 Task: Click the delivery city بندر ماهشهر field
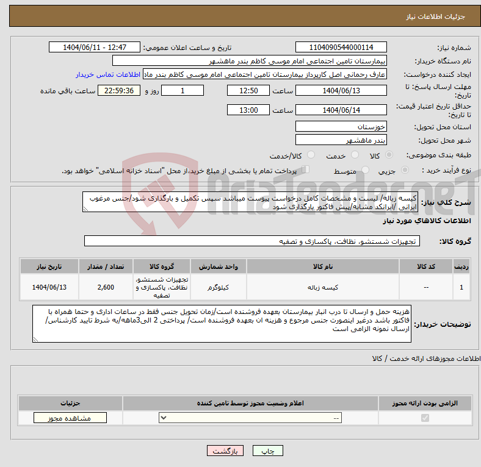(x=341, y=140)
